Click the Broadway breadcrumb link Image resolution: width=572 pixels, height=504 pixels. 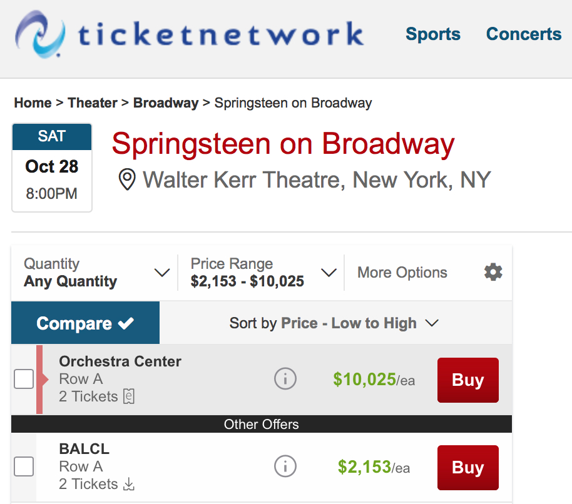pos(166,103)
